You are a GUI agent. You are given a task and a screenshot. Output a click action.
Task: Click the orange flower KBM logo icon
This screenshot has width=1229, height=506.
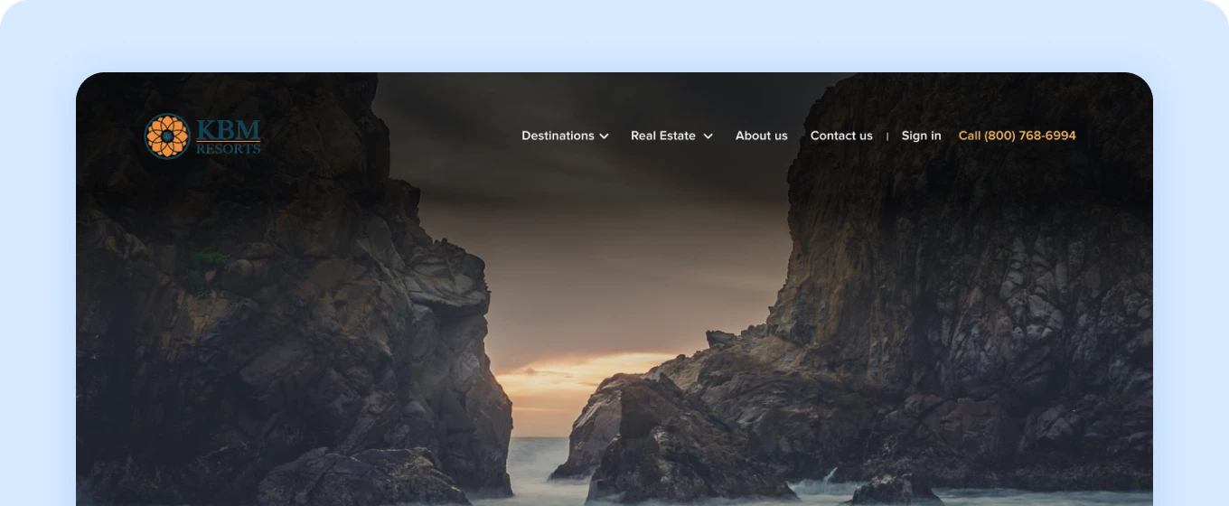167,136
